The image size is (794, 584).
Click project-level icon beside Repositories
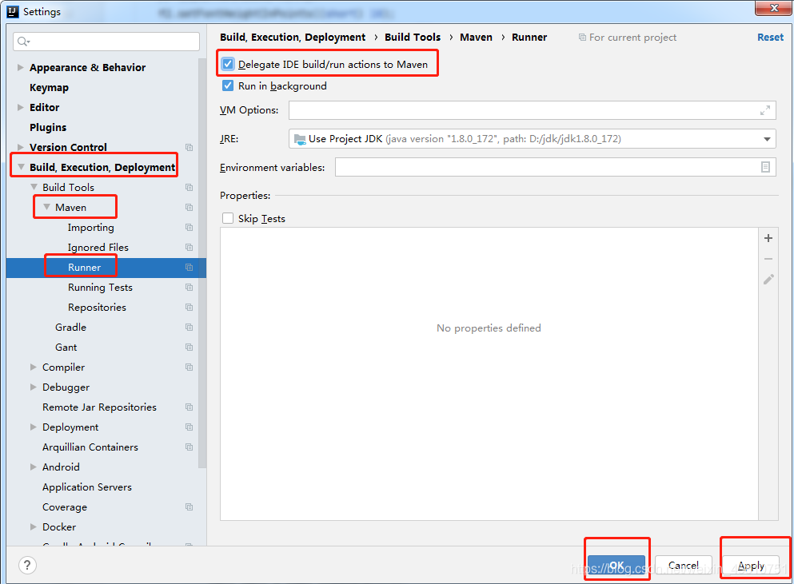(x=189, y=308)
